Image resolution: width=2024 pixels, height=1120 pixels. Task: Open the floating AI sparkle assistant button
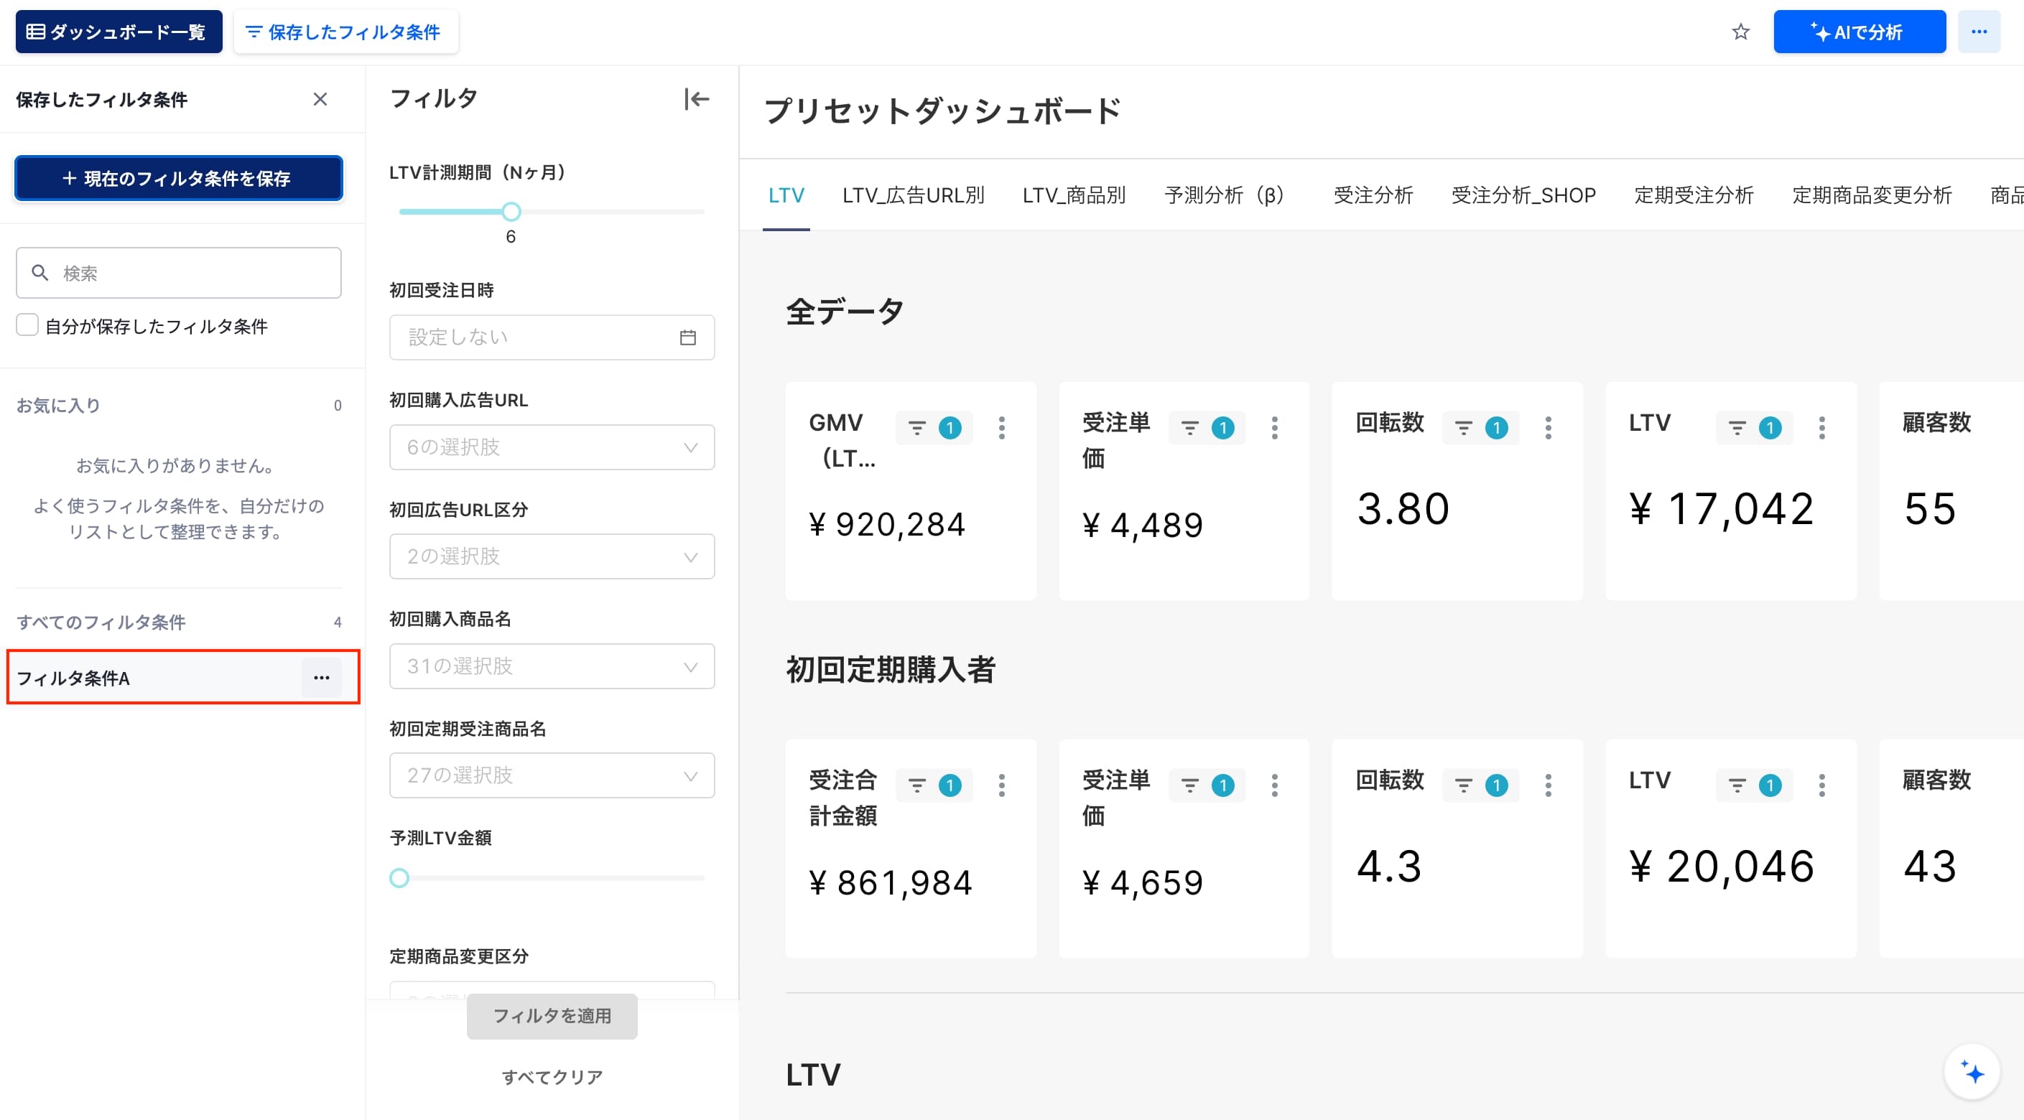pyautogui.click(x=1972, y=1072)
